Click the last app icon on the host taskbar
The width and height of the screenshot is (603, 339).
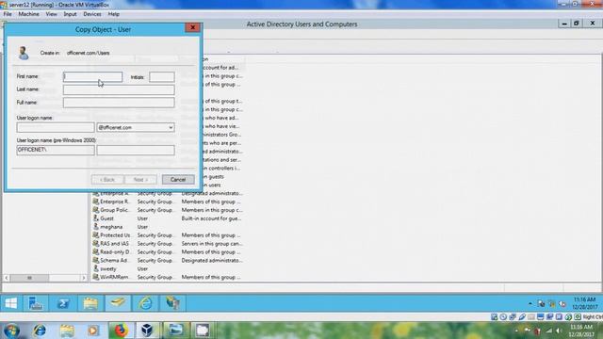tap(203, 331)
